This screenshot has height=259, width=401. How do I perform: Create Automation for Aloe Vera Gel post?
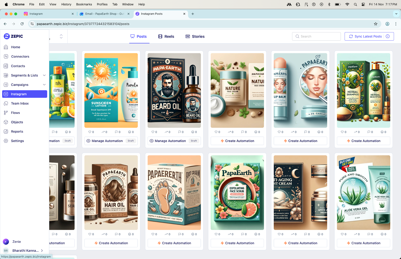click(364, 243)
